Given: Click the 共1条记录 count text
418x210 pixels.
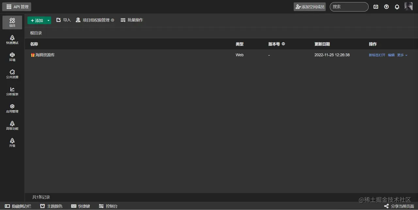Looking at the screenshot, I should (41, 197).
